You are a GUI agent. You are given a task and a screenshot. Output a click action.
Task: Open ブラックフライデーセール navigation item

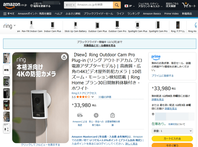[x=98, y=14]
